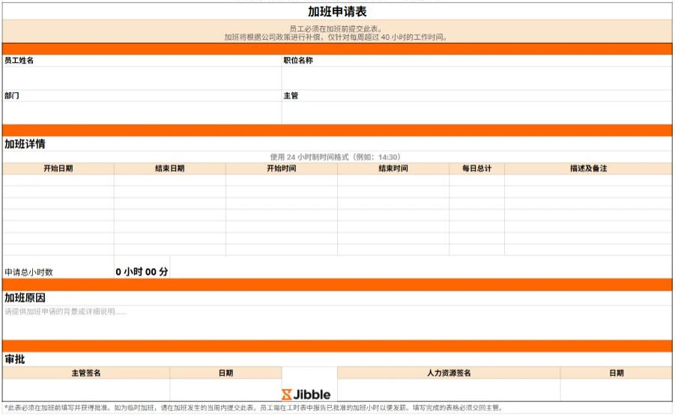The image size is (675, 417).
Task: Select the 每日总计 column header
Action: pos(476,168)
